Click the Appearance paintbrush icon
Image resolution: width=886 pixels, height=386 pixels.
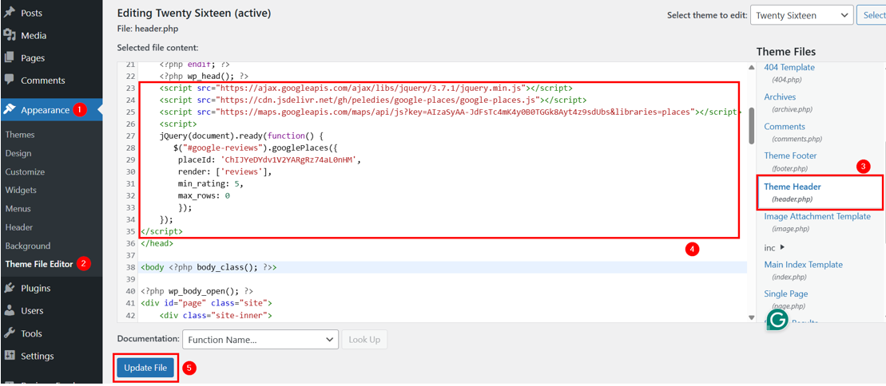[9, 109]
